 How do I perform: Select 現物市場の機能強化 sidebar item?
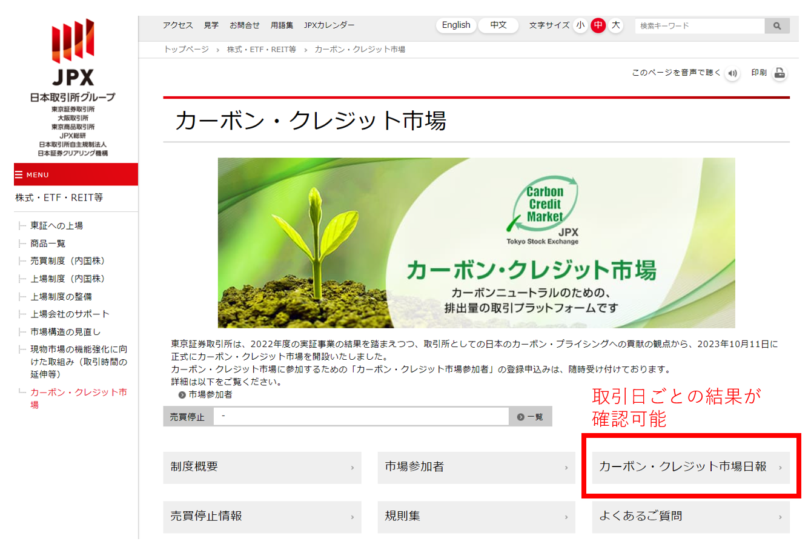(79, 362)
